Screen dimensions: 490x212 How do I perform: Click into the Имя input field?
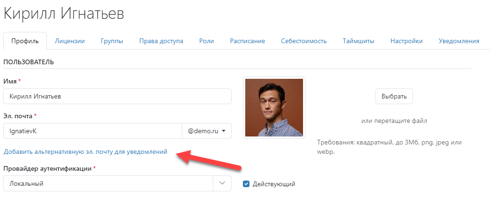tap(117, 96)
